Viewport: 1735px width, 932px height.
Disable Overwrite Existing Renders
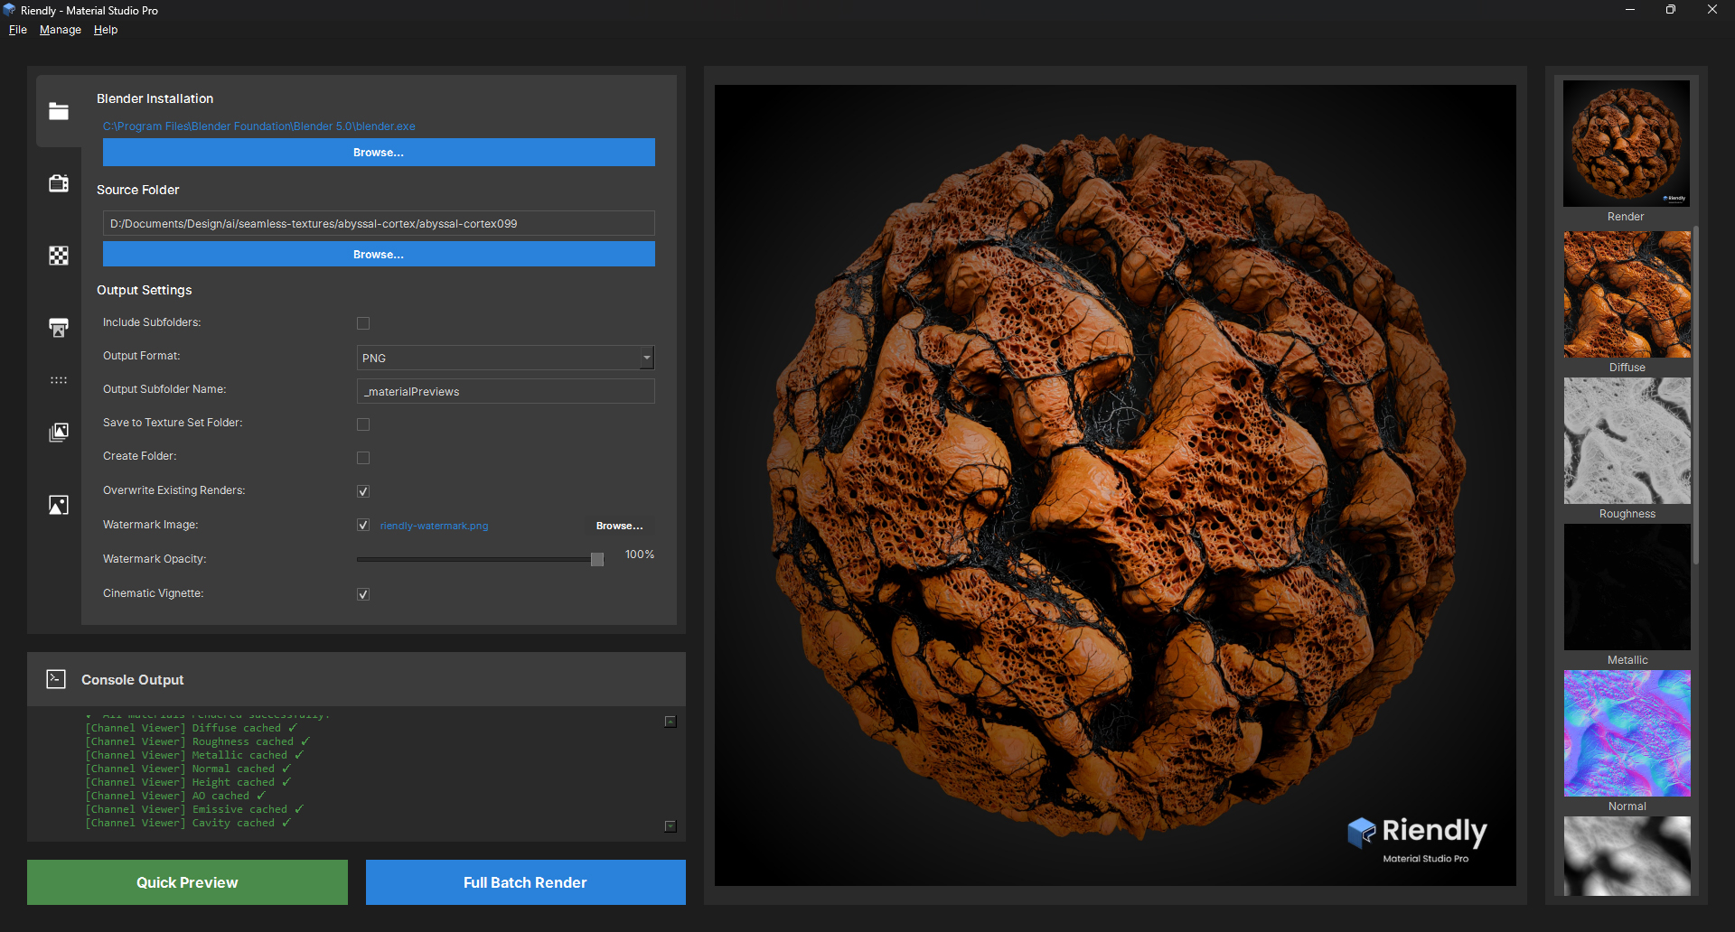[363, 491]
